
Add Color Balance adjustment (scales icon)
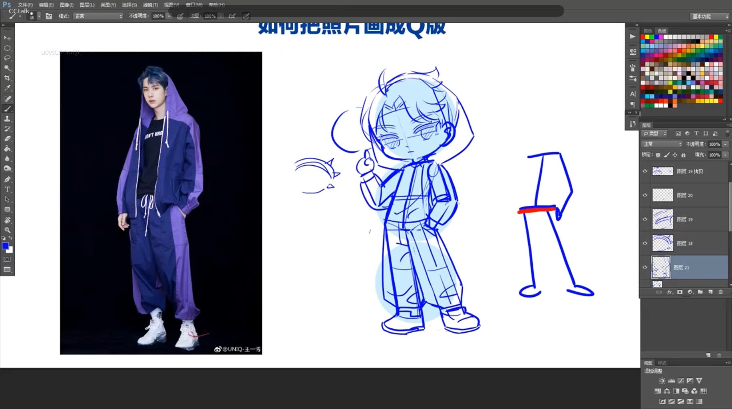tap(667, 391)
